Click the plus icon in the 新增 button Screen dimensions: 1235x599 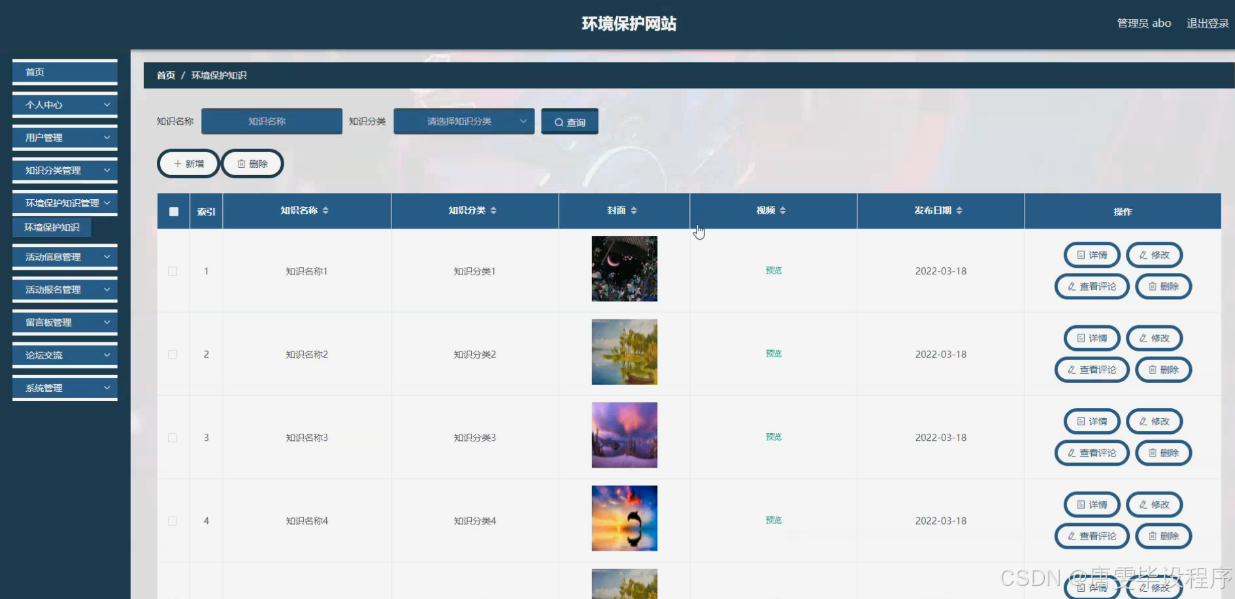click(177, 163)
